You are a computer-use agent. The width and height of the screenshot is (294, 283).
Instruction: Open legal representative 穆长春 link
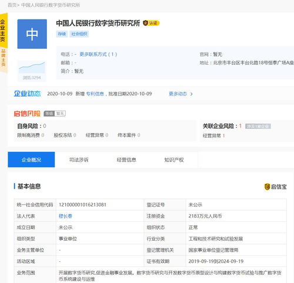[x=65, y=216]
